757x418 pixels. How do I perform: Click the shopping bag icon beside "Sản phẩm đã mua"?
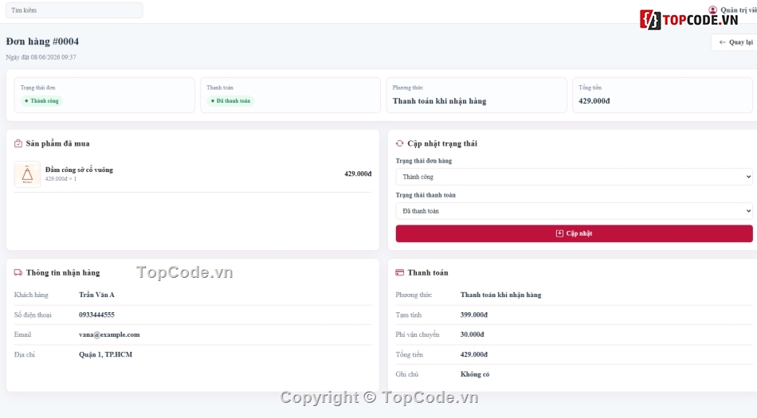[18, 143]
